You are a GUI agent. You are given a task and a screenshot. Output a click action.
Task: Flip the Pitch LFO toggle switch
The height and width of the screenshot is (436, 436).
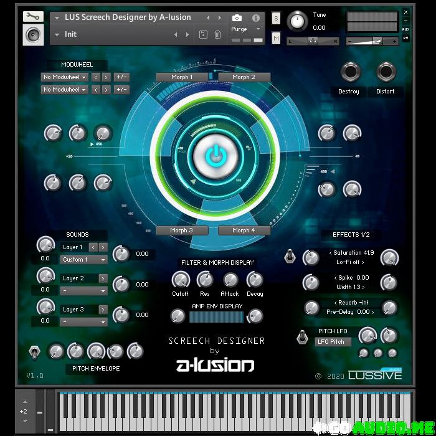[302, 337]
